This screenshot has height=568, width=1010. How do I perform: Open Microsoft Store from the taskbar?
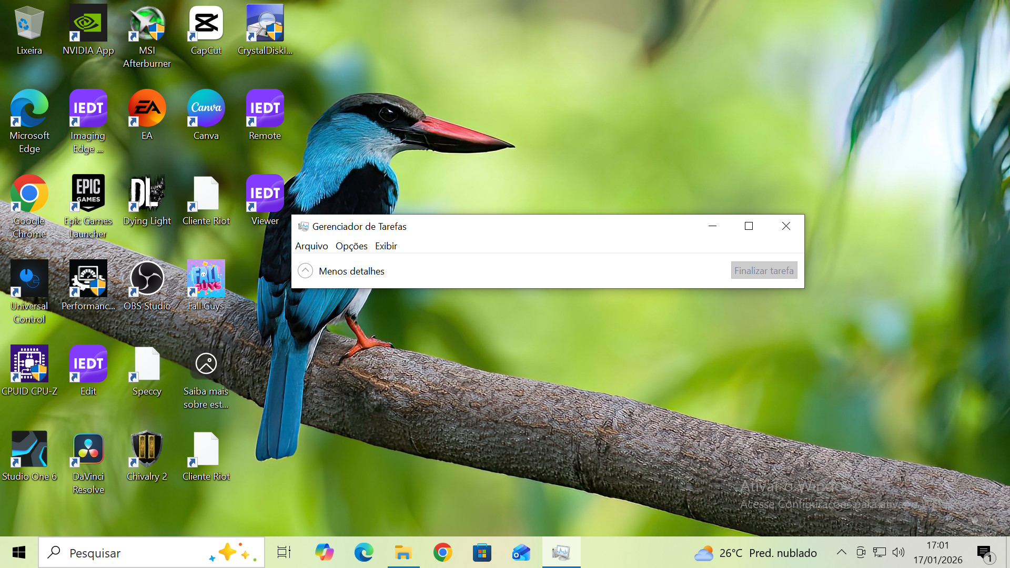pyautogui.click(x=482, y=553)
